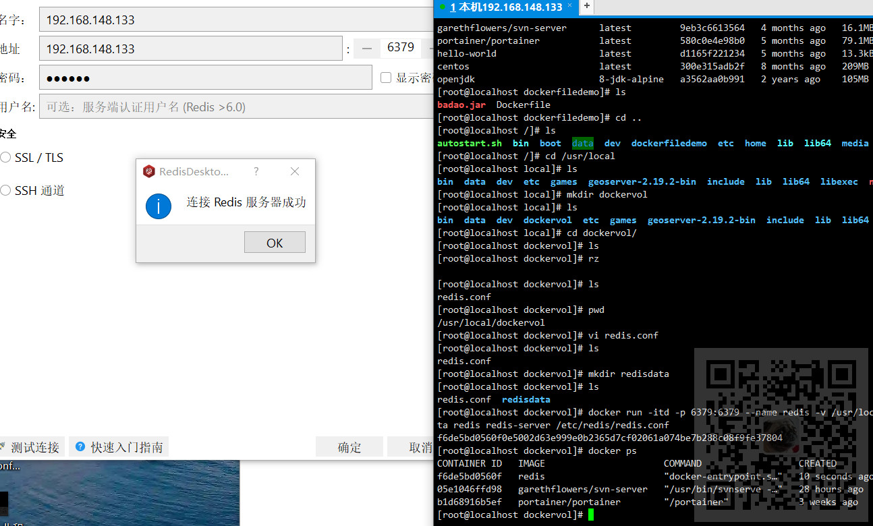Click the 确定 confirm button
Viewport: 873px width, 526px height.
[x=349, y=447]
